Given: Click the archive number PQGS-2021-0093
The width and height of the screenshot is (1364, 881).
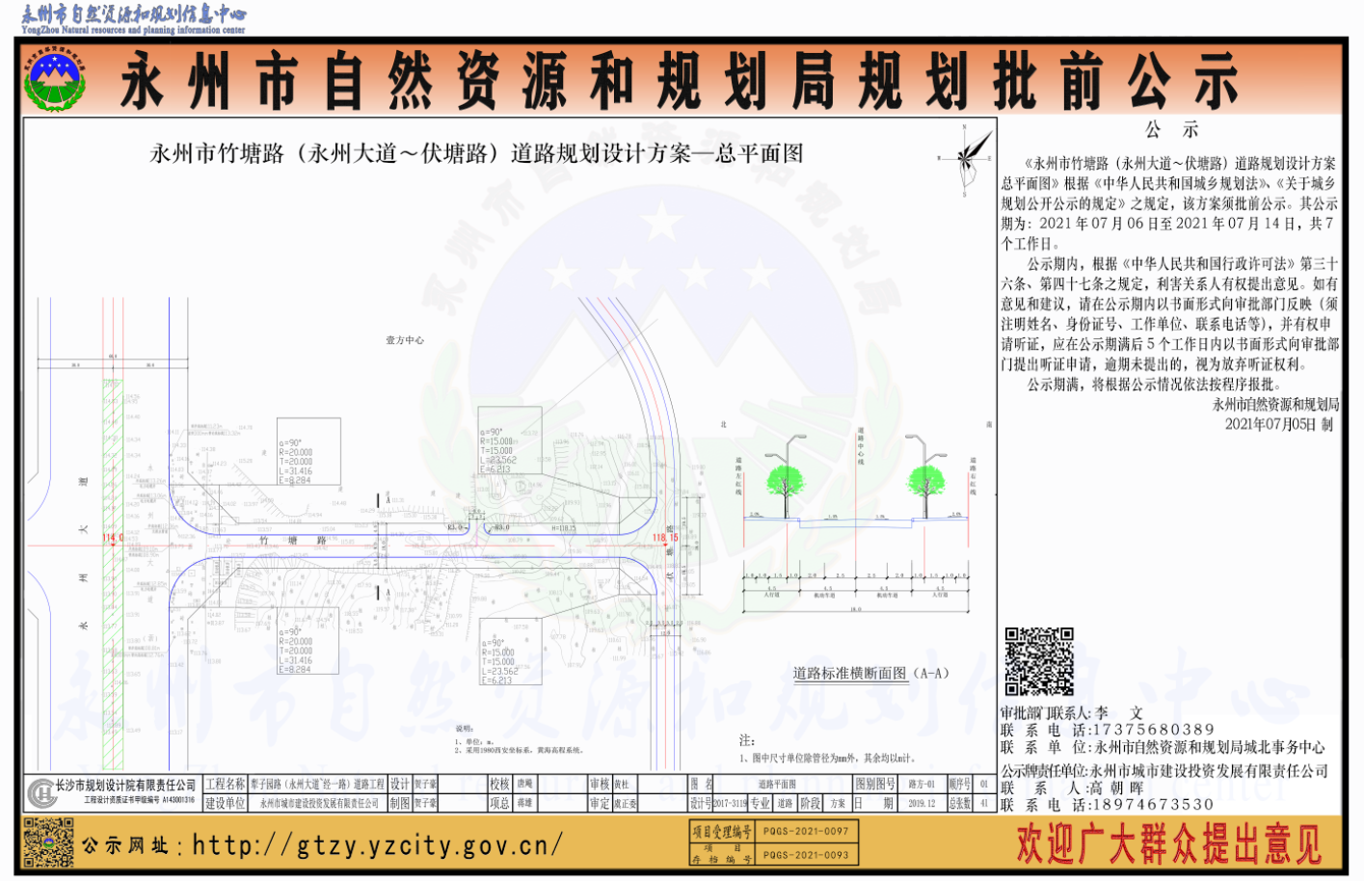Looking at the screenshot, I should click(x=806, y=854).
